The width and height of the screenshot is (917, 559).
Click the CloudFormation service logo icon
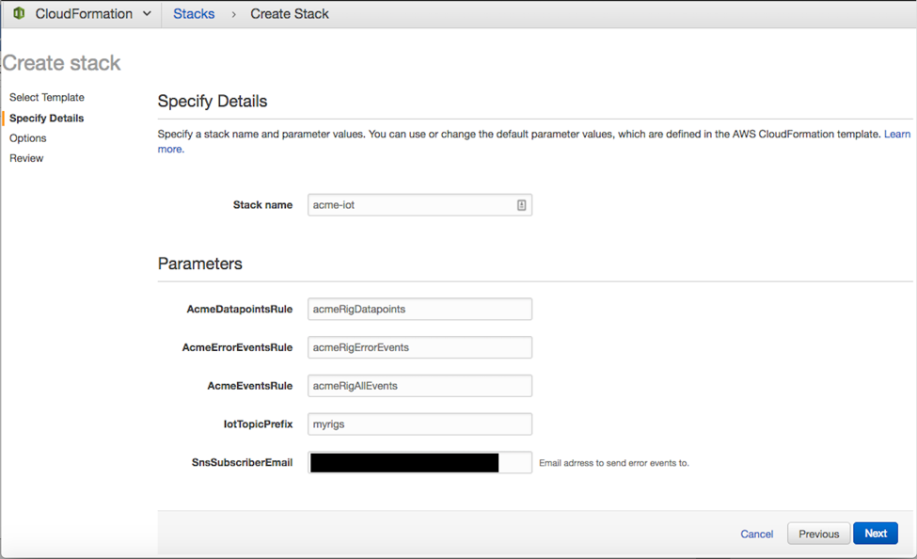18,14
